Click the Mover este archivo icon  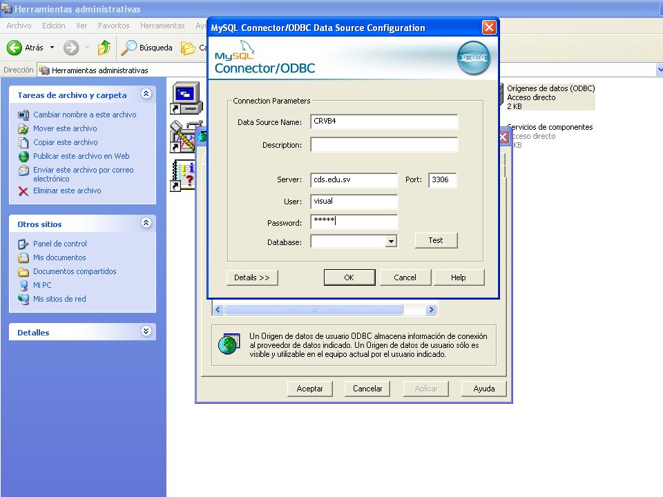coord(23,129)
